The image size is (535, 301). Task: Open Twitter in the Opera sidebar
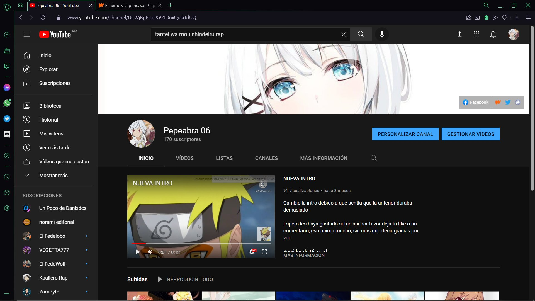[x=7, y=119]
